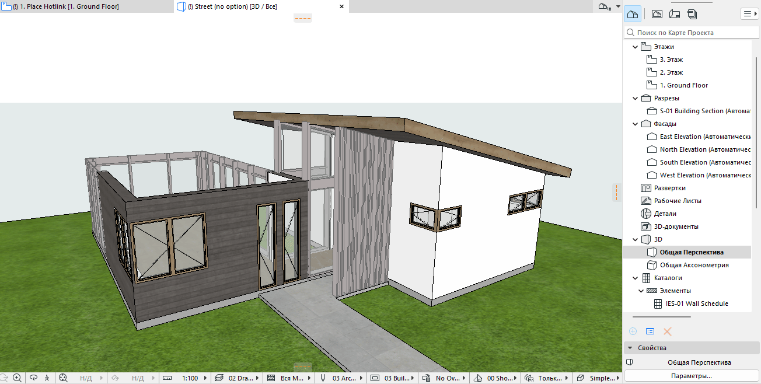Screen dimensions: 761x384
Task: Select S-01 Building Section item
Action: coord(705,111)
